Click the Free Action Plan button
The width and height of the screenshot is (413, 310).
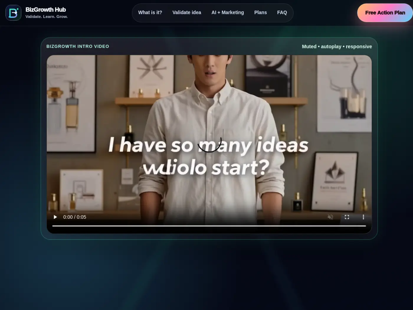pos(385,13)
